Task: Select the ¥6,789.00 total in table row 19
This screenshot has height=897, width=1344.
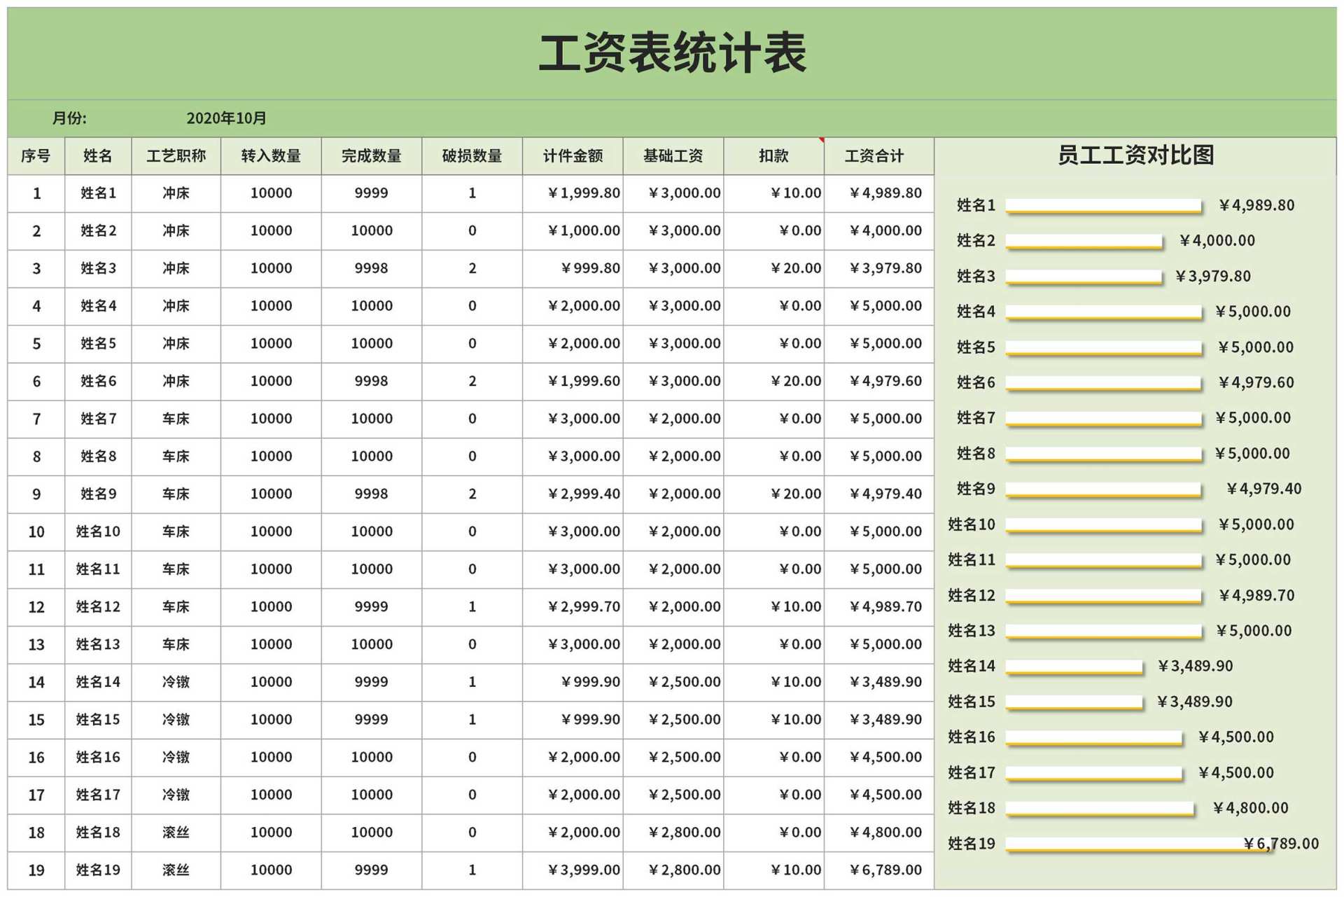Action: pos(880,870)
